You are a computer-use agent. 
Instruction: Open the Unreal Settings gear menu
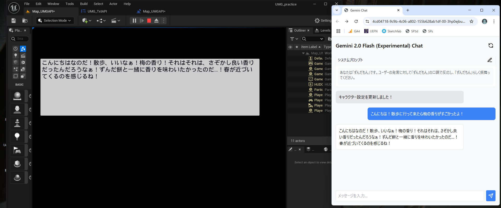coord(323,21)
